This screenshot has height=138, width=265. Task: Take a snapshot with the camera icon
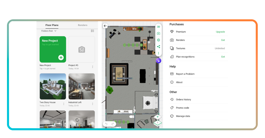click(158, 33)
